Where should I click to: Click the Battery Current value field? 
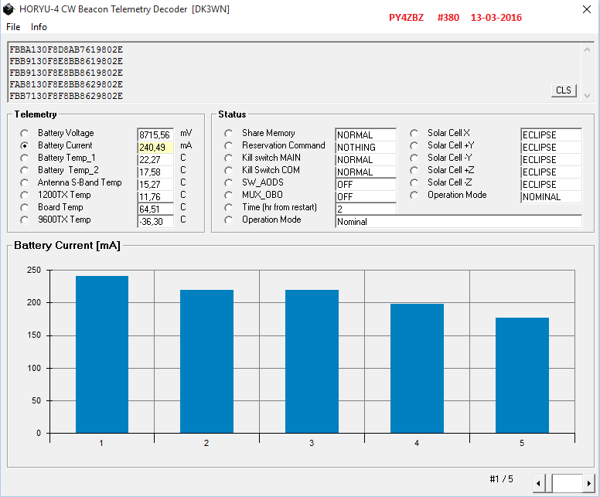click(x=155, y=147)
